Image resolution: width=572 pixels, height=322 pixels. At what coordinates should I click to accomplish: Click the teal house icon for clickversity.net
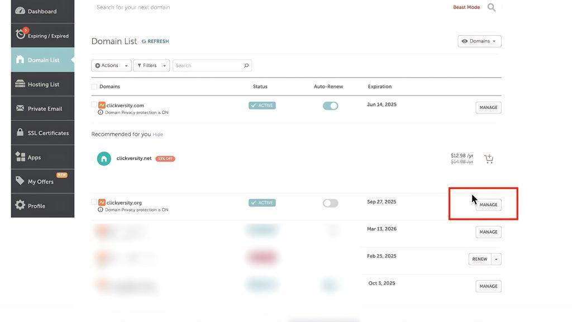(x=104, y=158)
